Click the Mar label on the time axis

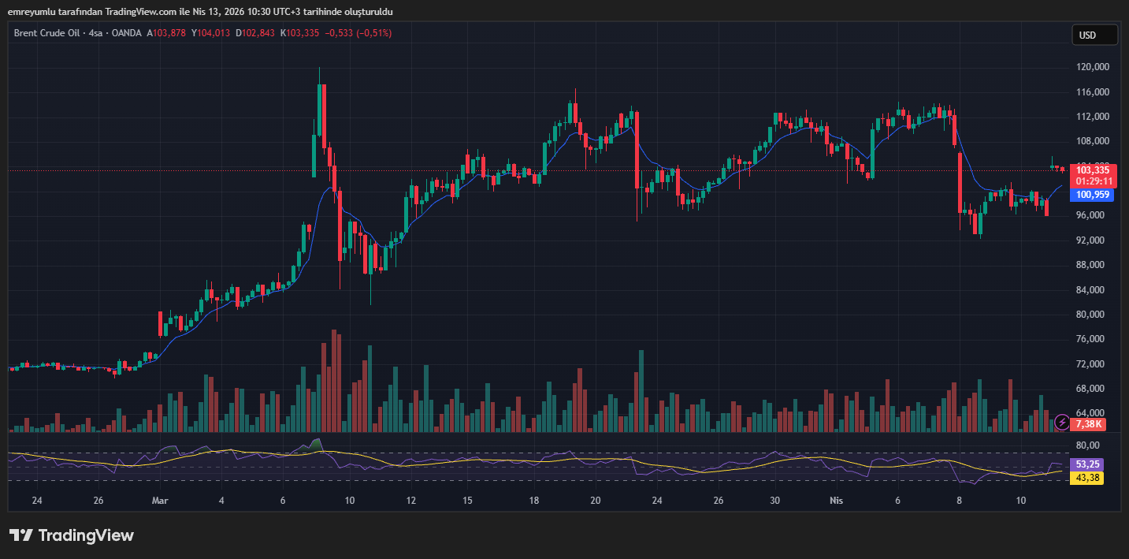[160, 501]
